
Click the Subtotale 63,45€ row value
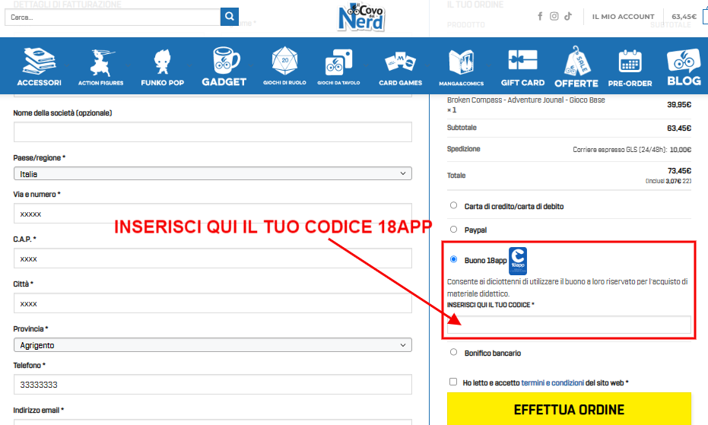679,128
